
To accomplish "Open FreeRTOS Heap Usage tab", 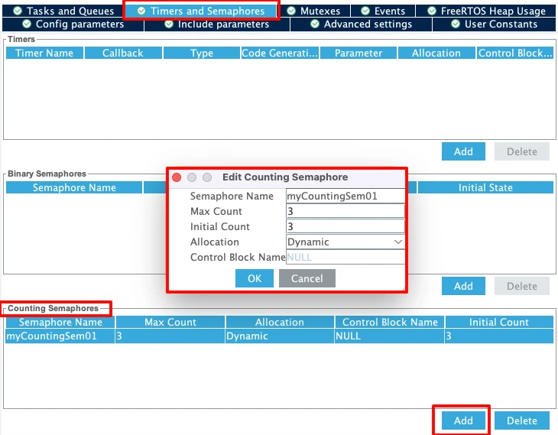I will click(486, 11).
